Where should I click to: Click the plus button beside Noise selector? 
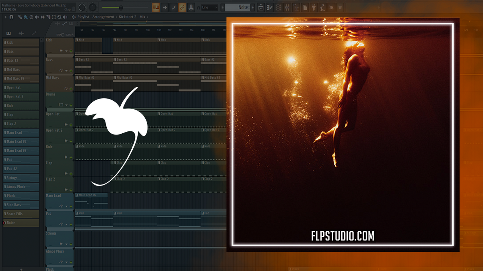pyautogui.click(x=252, y=7)
